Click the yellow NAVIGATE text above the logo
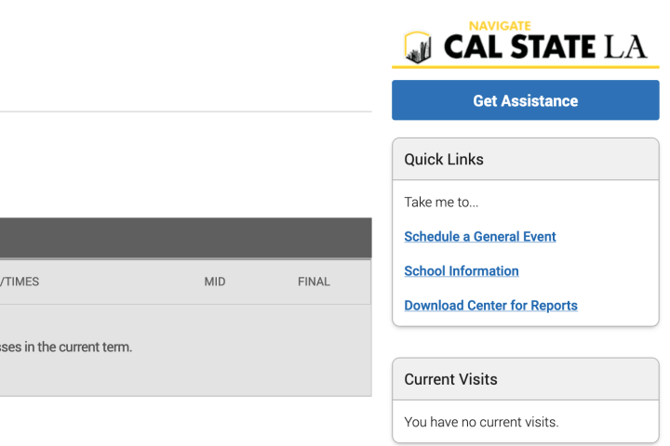Viewport: 670px width, 446px height. [x=501, y=26]
